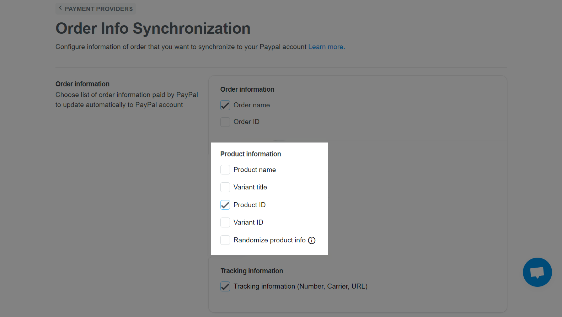562x317 pixels.
Task: Show info tooltip for Randomize product info
Action: click(x=312, y=240)
